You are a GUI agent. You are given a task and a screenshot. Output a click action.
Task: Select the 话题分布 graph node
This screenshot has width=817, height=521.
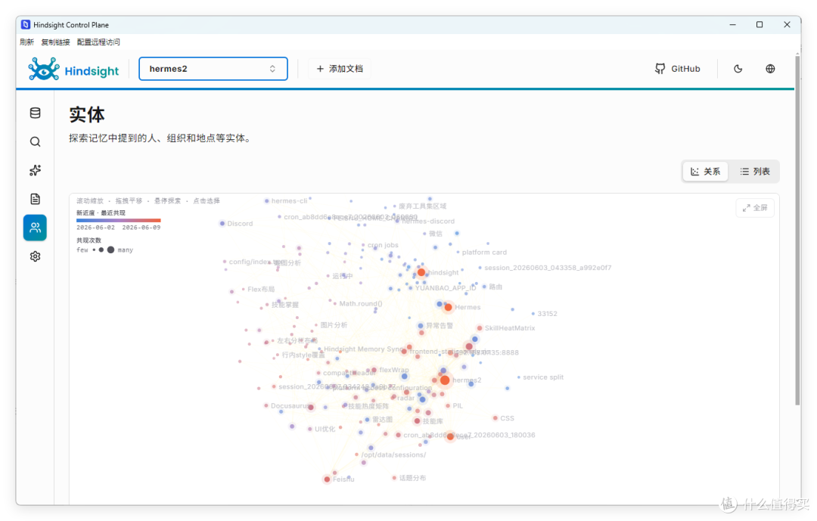(394, 478)
